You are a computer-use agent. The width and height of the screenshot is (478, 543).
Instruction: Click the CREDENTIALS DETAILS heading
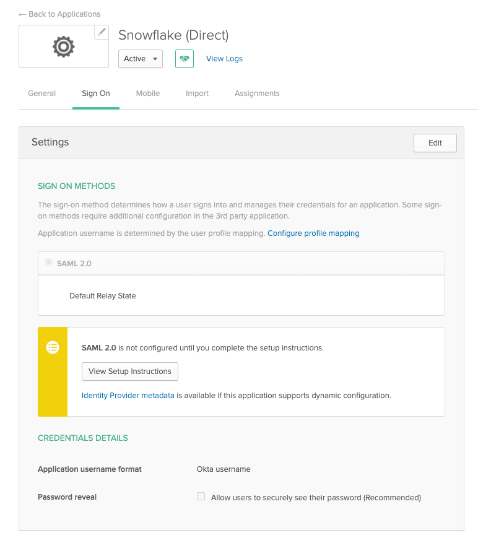[x=83, y=438]
